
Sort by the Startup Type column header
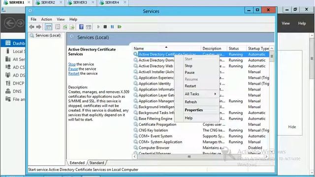[x=258, y=49]
